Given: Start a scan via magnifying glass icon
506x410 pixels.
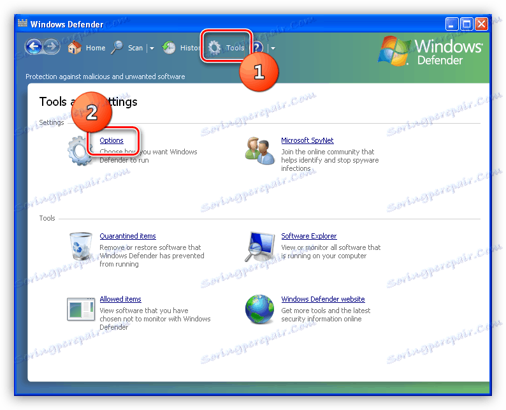Looking at the screenshot, I should pyautogui.click(x=117, y=47).
